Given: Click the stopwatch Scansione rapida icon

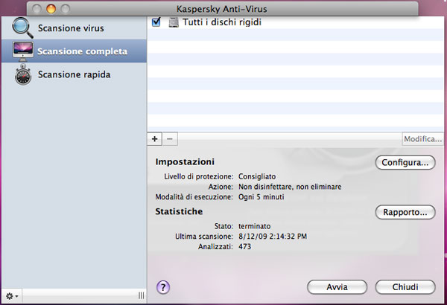Looking at the screenshot, I should click(x=23, y=74).
